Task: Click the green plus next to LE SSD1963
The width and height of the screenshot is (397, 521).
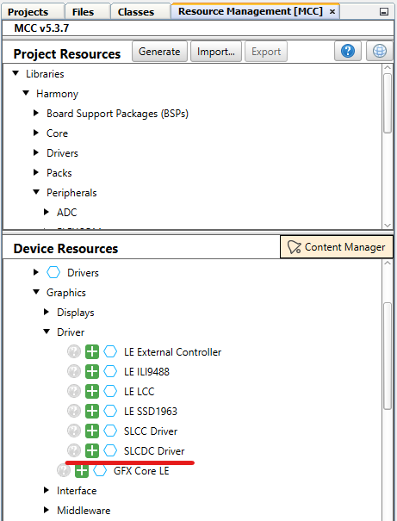Action: tap(92, 412)
